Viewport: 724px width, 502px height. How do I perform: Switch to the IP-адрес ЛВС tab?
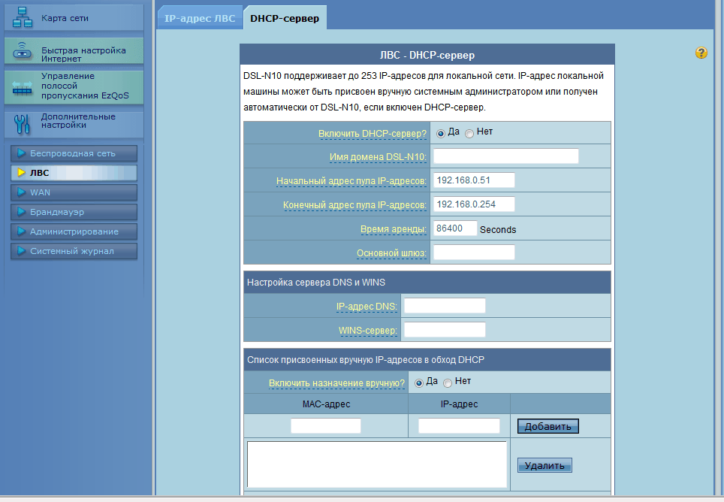200,18
